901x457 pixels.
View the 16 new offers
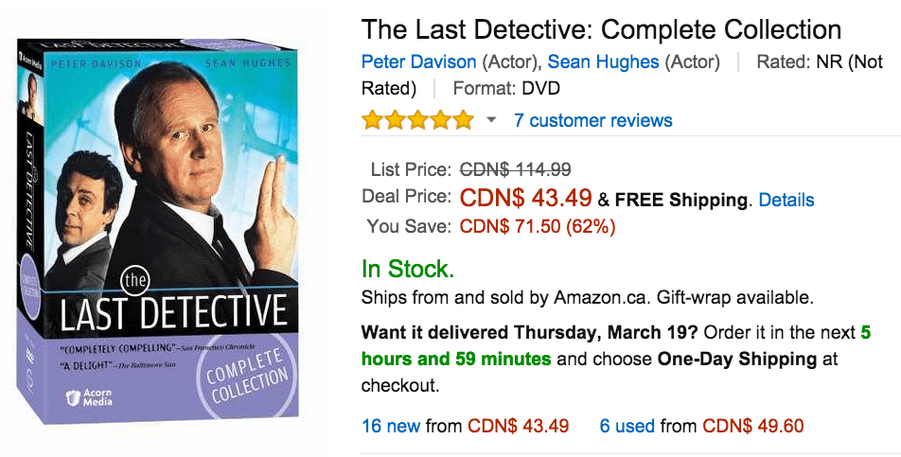[x=391, y=426]
